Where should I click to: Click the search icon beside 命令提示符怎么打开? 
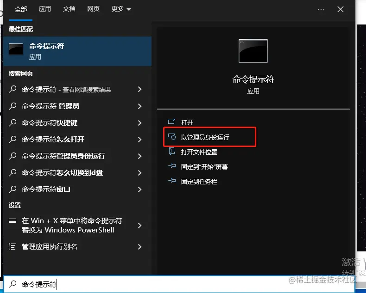[x=13, y=139]
